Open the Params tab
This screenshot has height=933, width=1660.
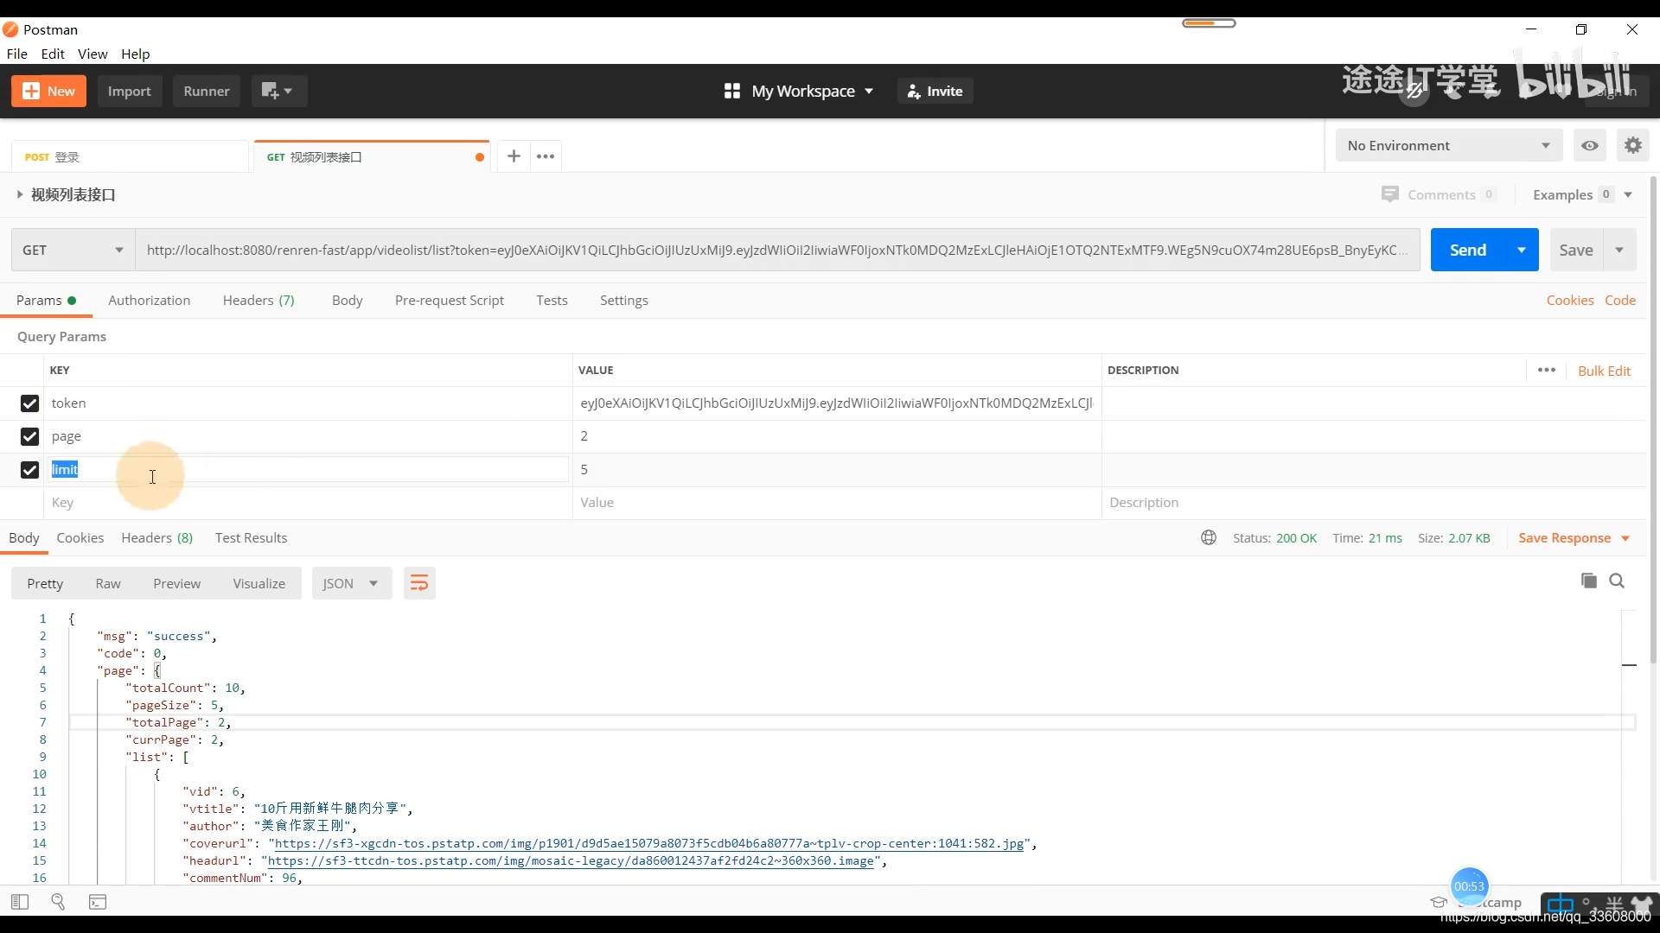tap(46, 300)
